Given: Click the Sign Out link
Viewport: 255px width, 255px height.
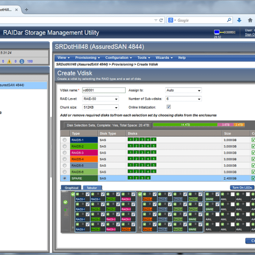Looking at the screenshot, I should coord(250,34).
